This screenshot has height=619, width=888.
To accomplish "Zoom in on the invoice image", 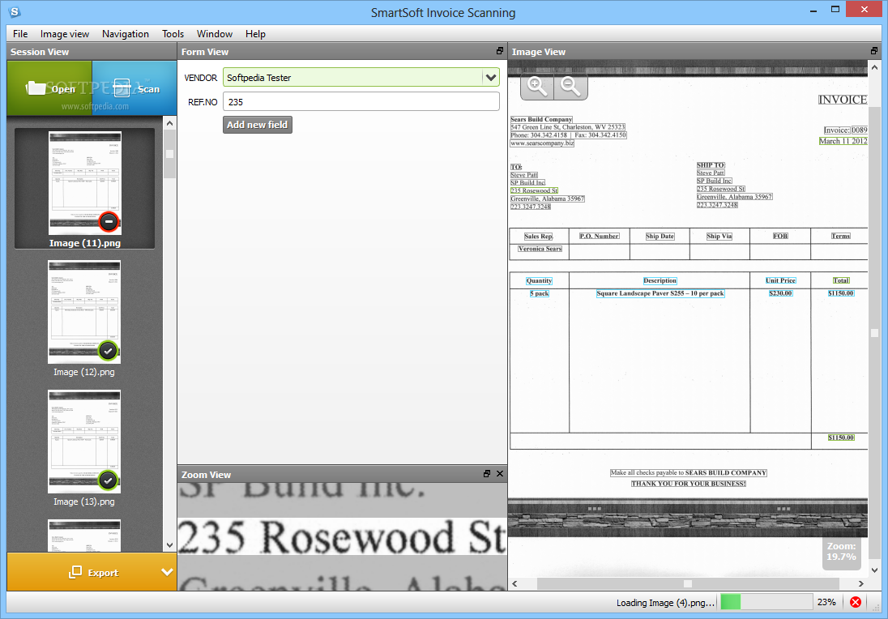I will coord(537,87).
